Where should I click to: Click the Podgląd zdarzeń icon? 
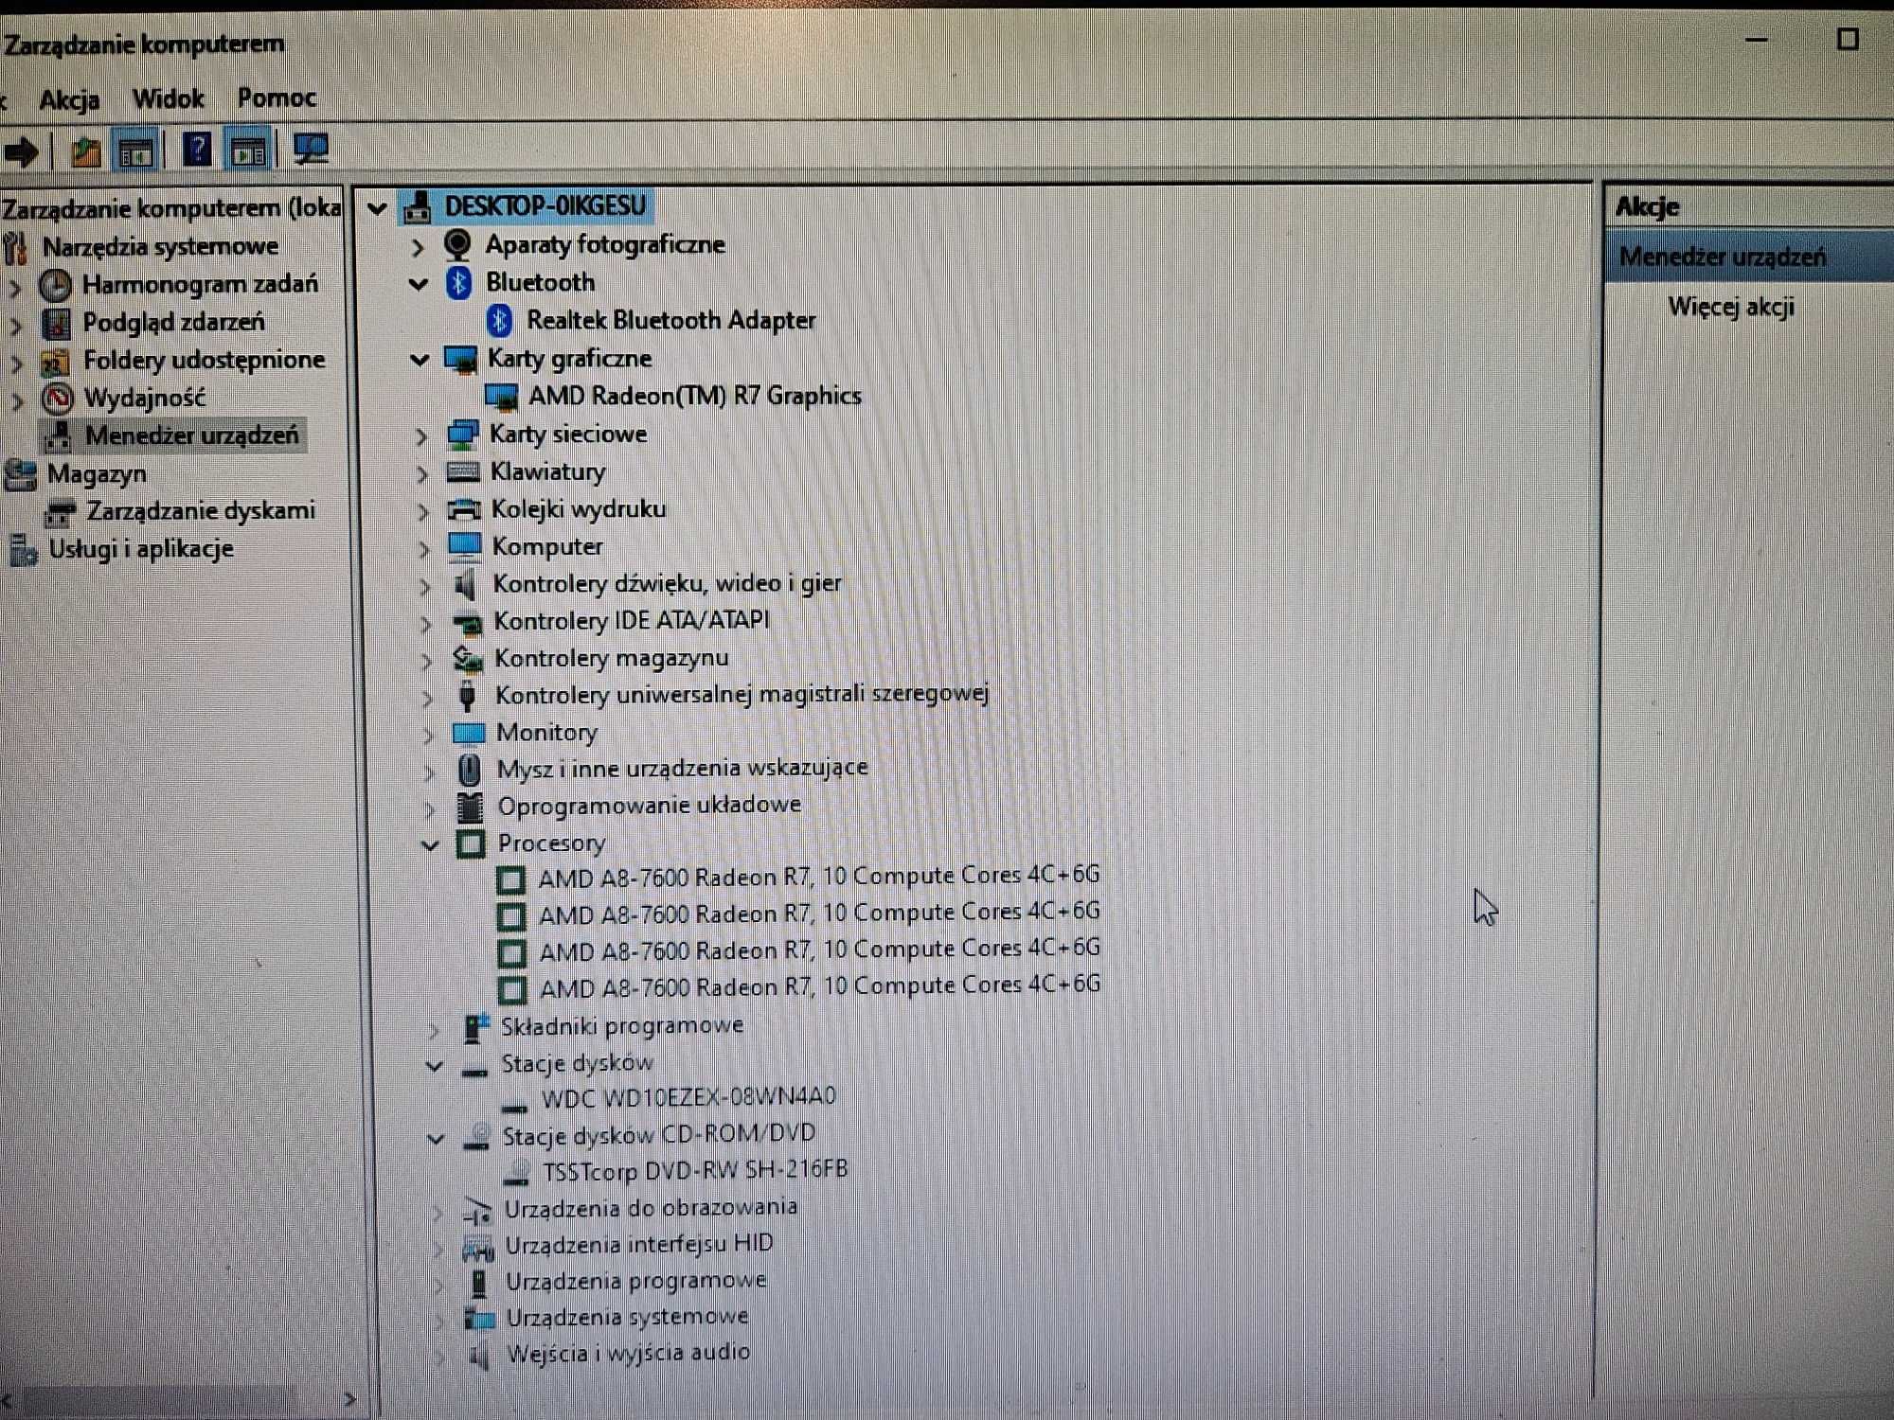pyautogui.click(x=57, y=324)
